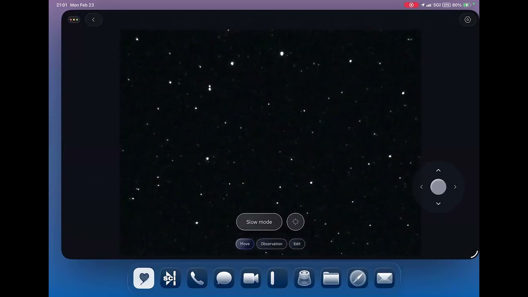Open the Phone app in the dock
The height and width of the screenshot is (297, 528).
197,278
